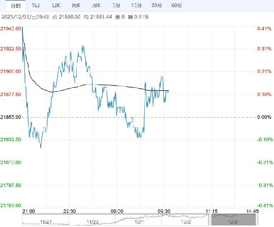Open the 30分 interval chart
This screenshot has width=274, height=227.
click(x=156, y=5)
